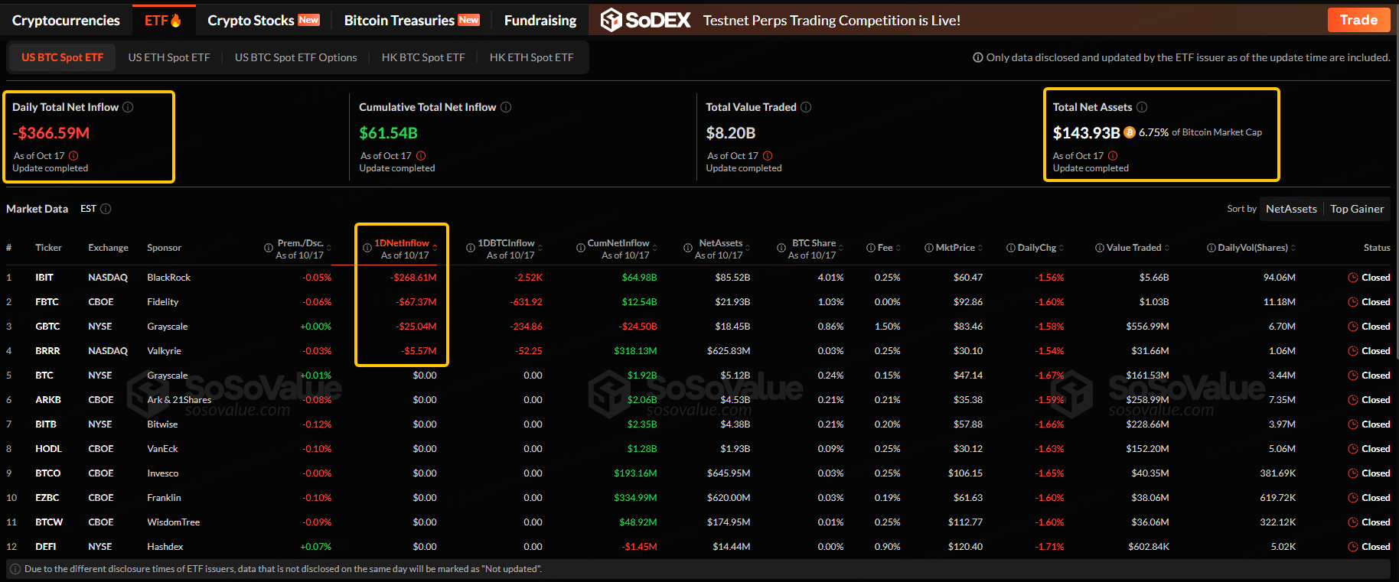The width and height of the screenshot is (1399, 582).
Task: Open the US BTC Spot ETF Options sub-tab
Action: 296,57
